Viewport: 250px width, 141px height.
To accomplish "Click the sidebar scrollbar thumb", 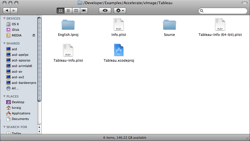I will pos(39,59).
